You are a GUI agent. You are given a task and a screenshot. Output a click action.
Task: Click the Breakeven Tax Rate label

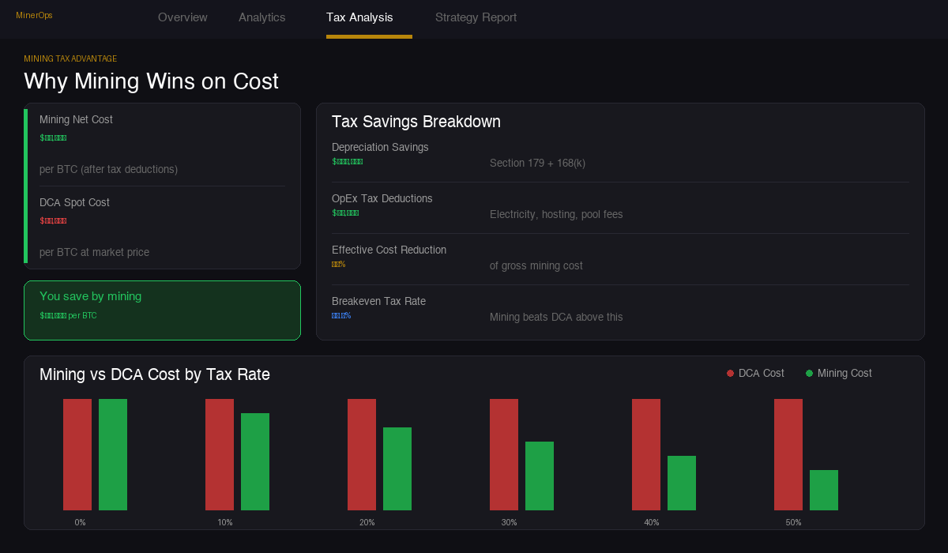[378, 301]
